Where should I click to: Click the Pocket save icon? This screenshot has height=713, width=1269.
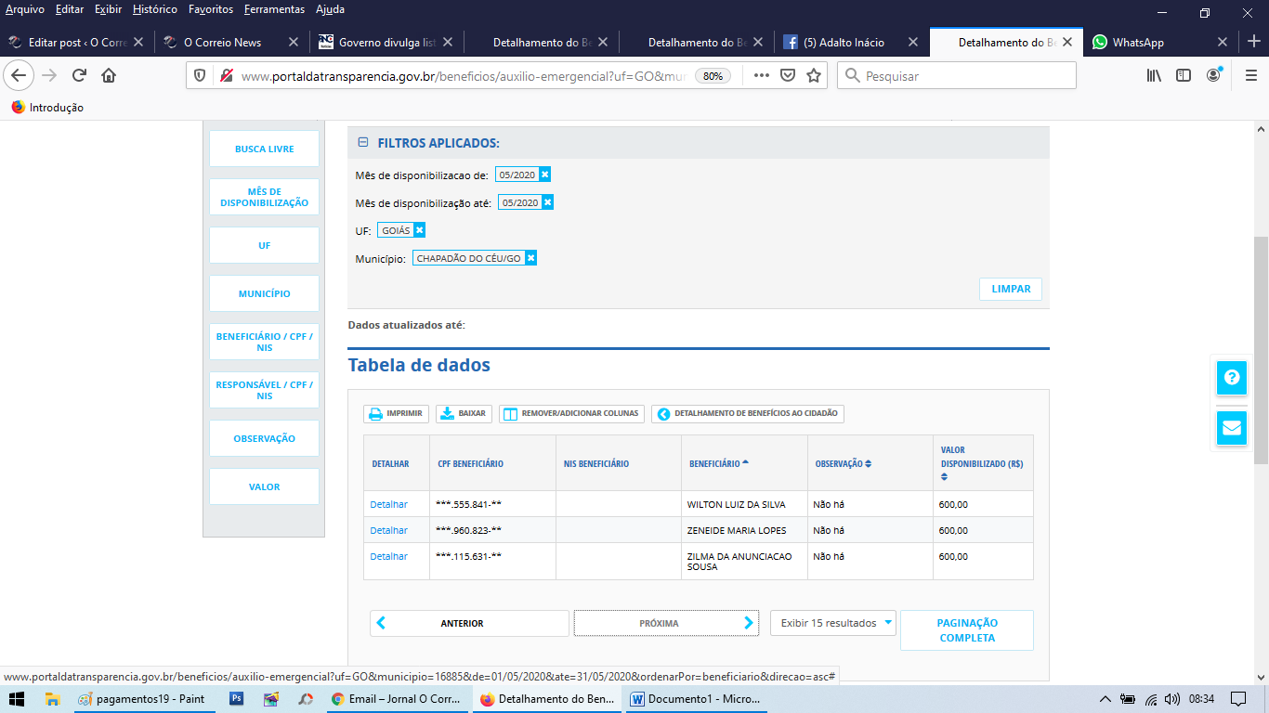787,76
